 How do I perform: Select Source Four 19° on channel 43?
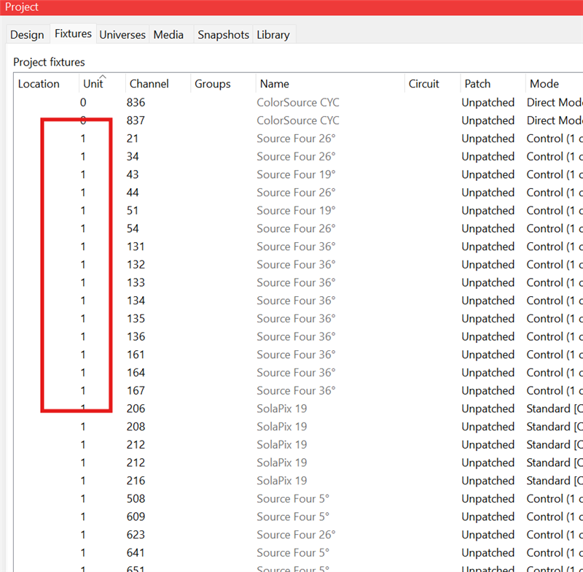(296, 174)
